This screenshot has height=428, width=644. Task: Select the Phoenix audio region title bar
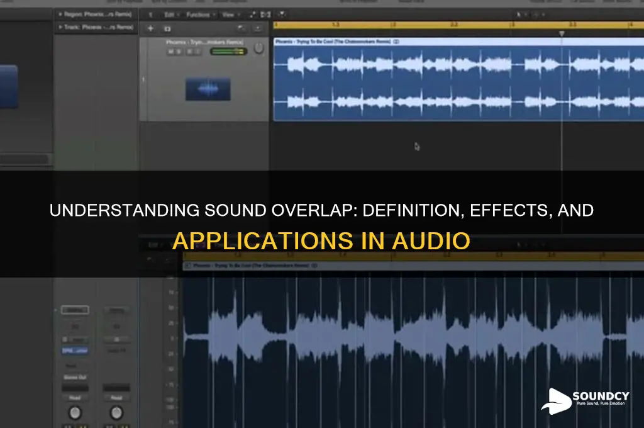458,42
